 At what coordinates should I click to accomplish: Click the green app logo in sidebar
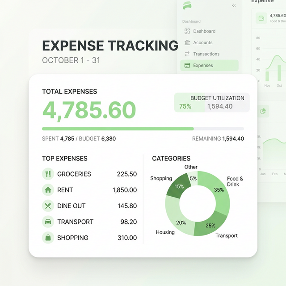[x=187, y=6]
